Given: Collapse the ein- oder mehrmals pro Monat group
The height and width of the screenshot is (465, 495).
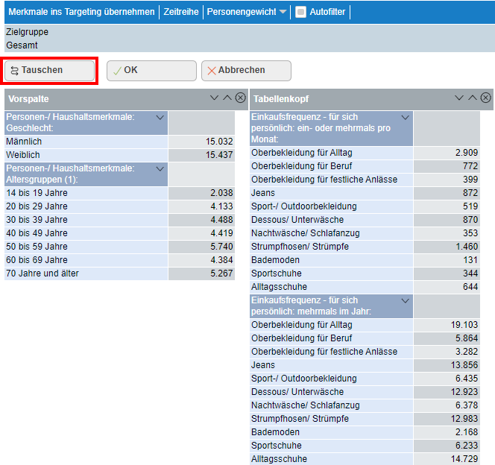Looking at the screenshot, I should coord(405,118).
